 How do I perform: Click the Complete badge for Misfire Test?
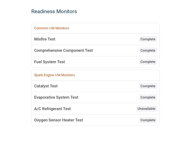(148, 39)
